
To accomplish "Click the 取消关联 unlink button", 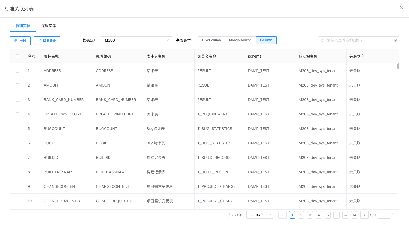I will (x=47, y=41).
